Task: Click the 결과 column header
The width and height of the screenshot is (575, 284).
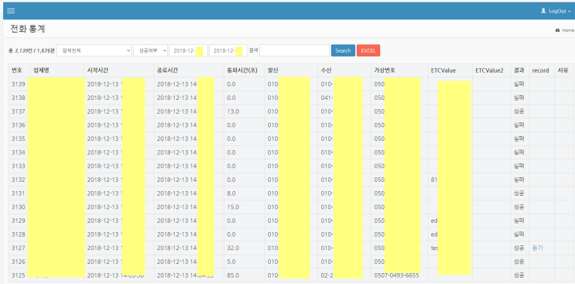Action: (519, 70)
